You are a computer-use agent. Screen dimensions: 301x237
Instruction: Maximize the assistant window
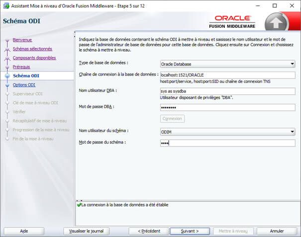275,6
